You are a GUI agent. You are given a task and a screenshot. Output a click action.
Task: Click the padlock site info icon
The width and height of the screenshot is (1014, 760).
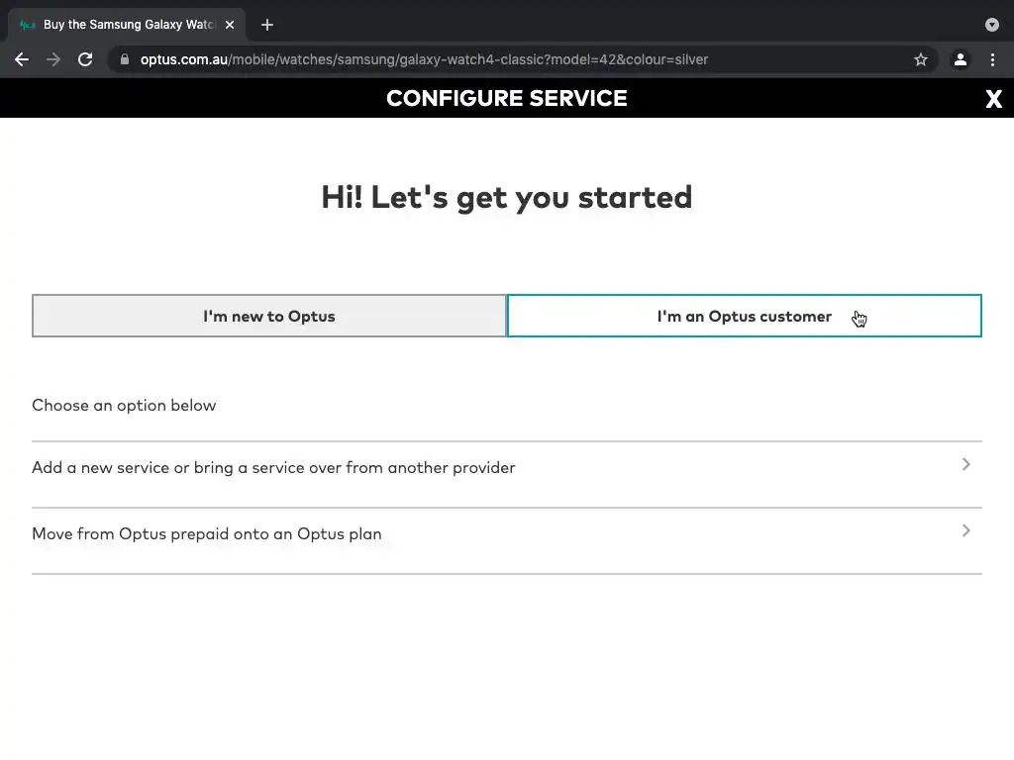click(x=125, y=59)
